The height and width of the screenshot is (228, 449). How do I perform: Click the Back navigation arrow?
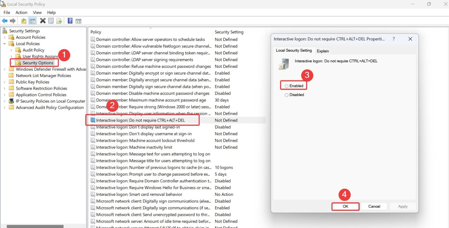pos(5,21)
